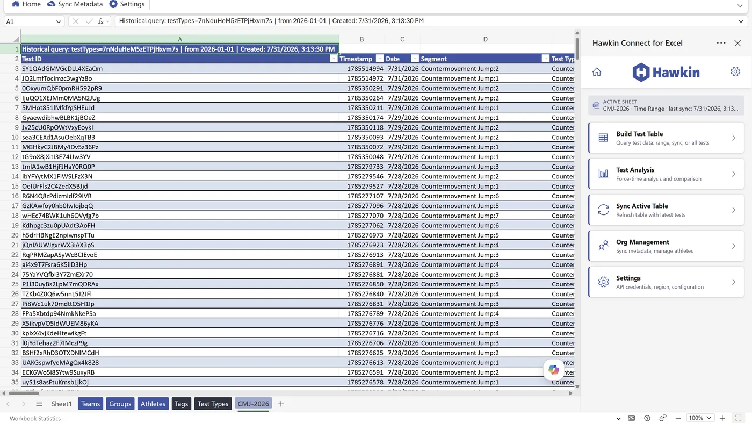This screenshot has width=752, height=423.
Task: Click inside the formula bar text field
Action: 424,21
